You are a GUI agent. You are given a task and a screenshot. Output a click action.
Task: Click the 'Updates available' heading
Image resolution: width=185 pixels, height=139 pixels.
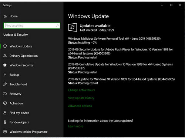pos(95,26)
